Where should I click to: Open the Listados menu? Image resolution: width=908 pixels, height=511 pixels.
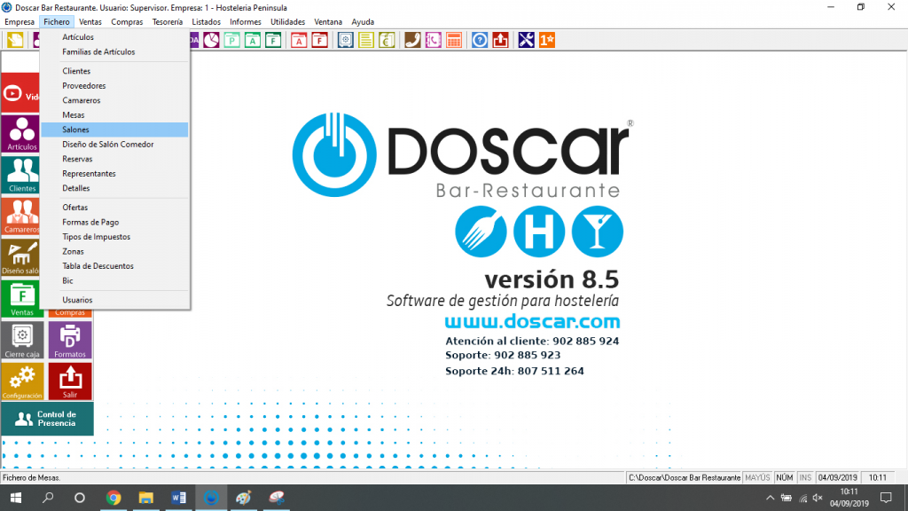click(x=206, y=21)
